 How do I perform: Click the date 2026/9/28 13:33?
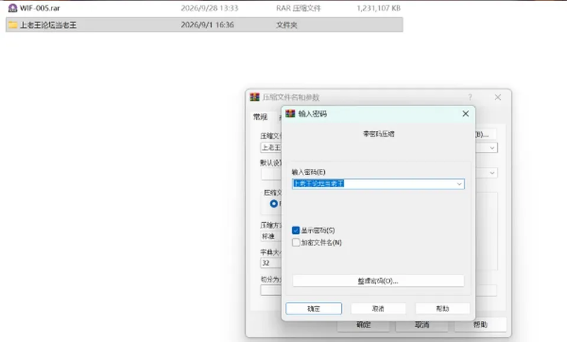209,8
